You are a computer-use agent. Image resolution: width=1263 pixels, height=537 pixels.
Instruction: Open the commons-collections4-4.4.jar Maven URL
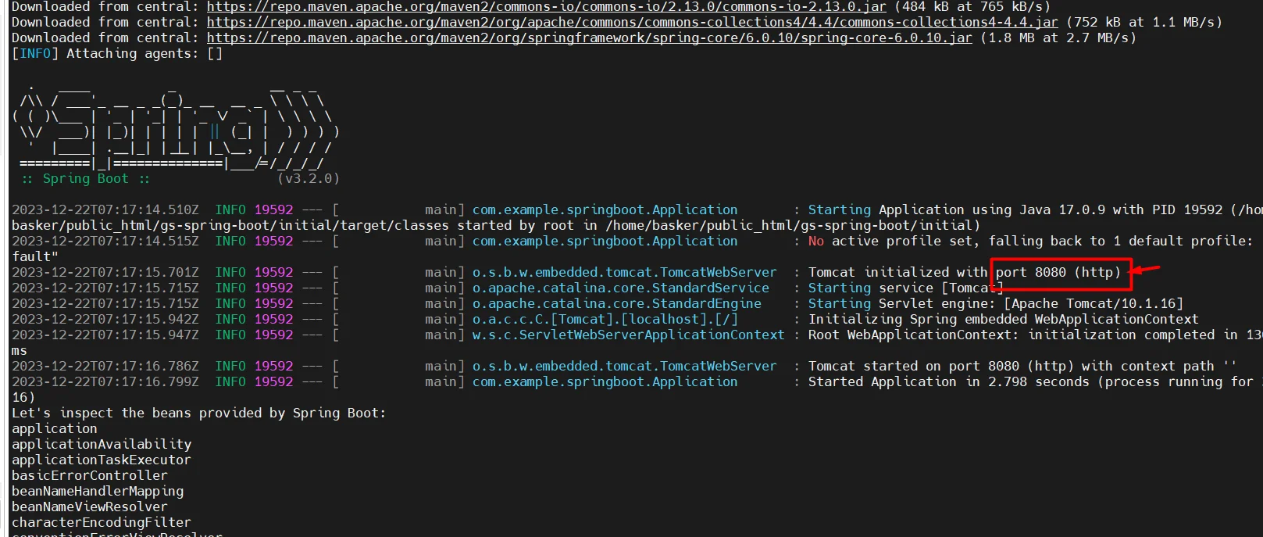tap(633, 22)
